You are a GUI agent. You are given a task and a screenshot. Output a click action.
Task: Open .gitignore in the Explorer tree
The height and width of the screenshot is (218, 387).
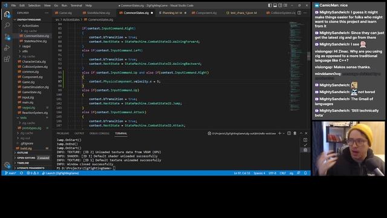(27, 144)
